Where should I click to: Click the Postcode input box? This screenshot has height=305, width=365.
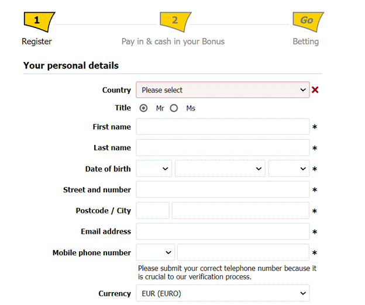pyautogui.click(x=153, y=211)
